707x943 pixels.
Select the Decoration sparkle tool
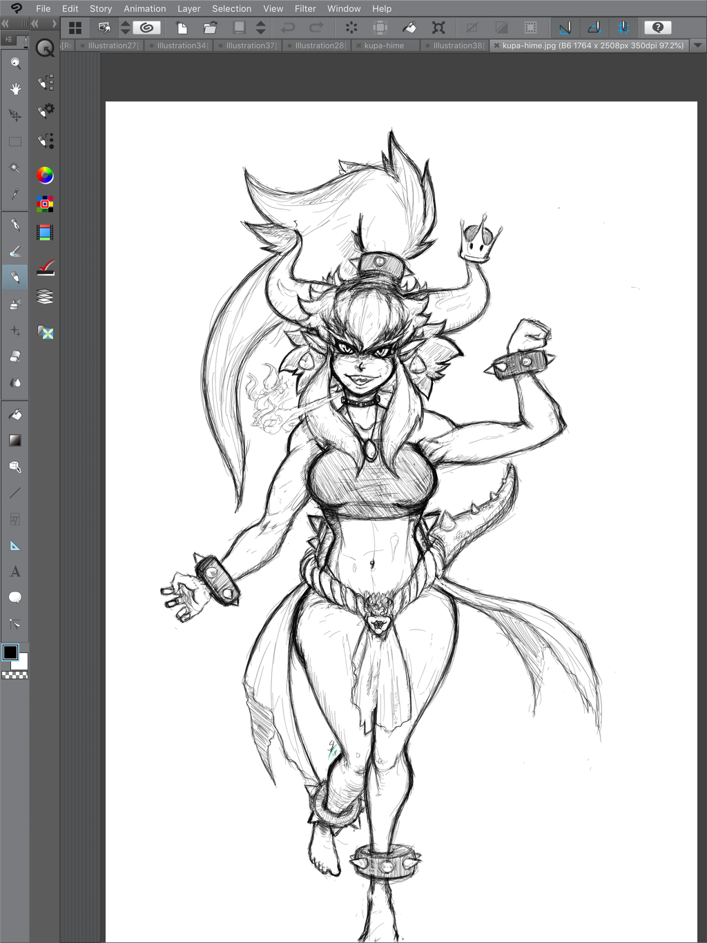click(15, 331)
